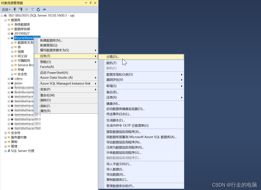Expand the 服务器对象 folder
Viewport: 261px width, 190px height.
tap(5, 137)
